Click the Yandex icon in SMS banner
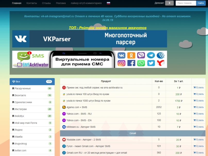This screenshot has width=208, height=156. (161, 63)
